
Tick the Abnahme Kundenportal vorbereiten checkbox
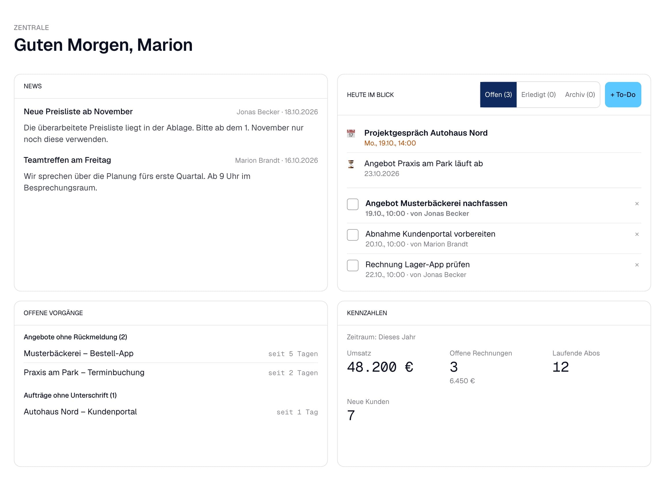[353, 235]
